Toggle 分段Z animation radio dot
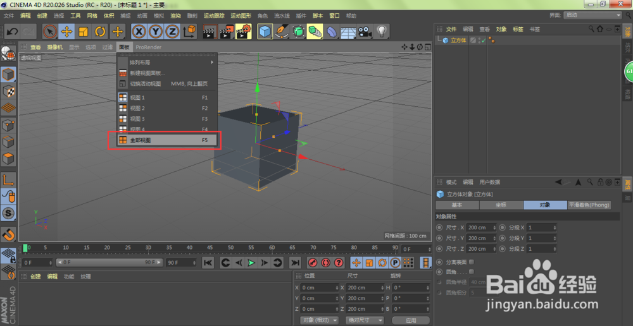 [x=502, y=249]
